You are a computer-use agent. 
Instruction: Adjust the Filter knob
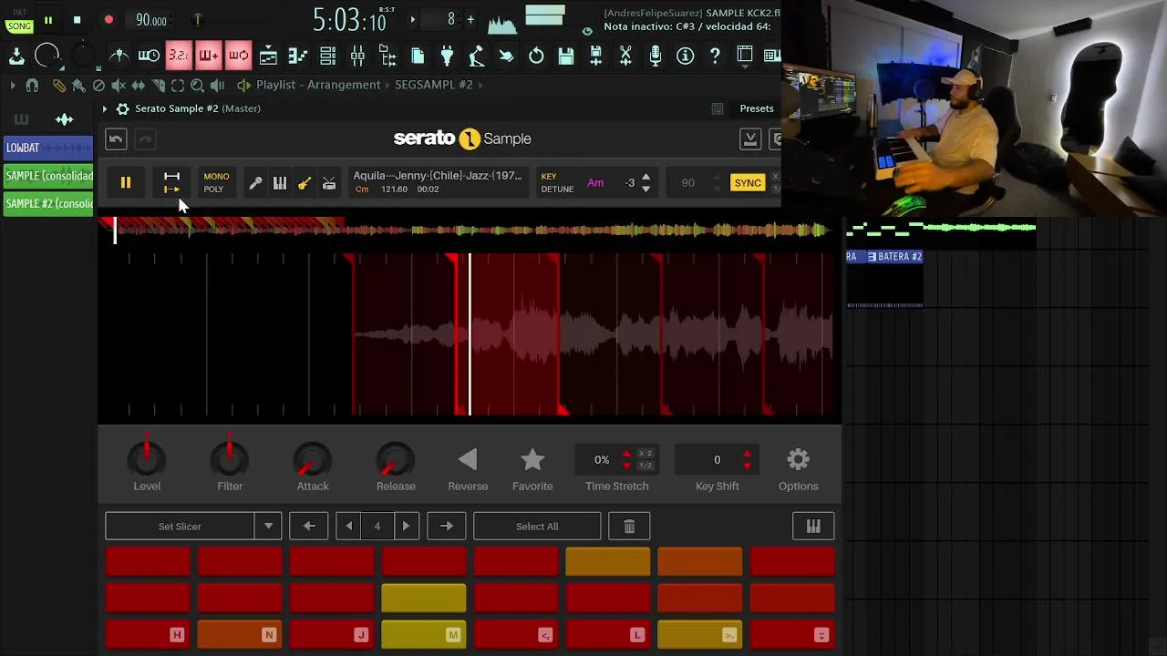230,458
